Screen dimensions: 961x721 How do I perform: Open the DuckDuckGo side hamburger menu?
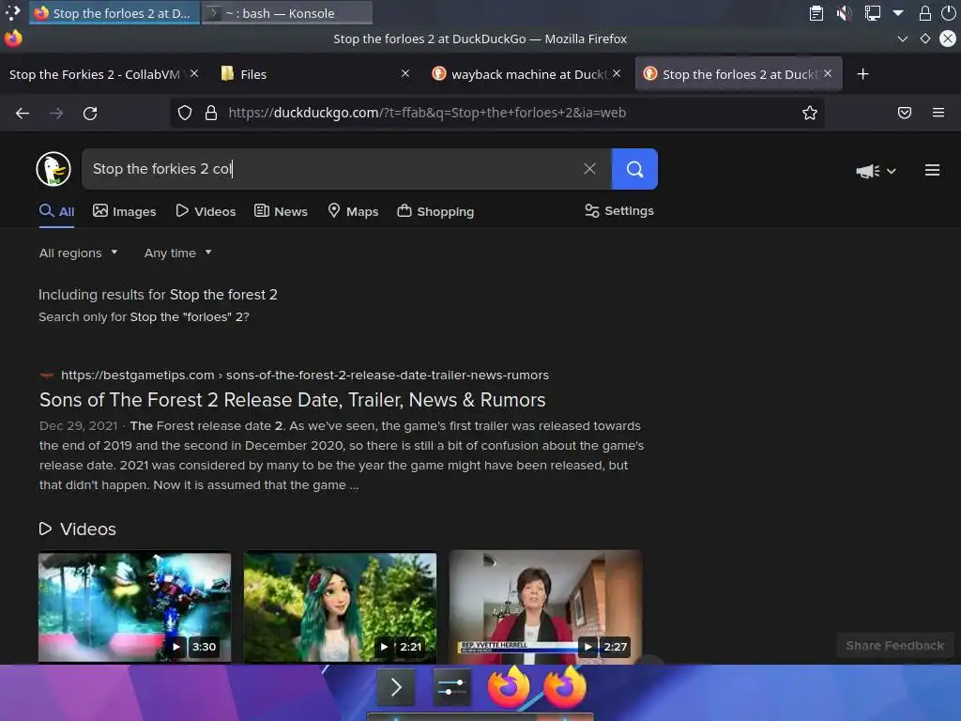pyautogui.click(x=932, y=170)
